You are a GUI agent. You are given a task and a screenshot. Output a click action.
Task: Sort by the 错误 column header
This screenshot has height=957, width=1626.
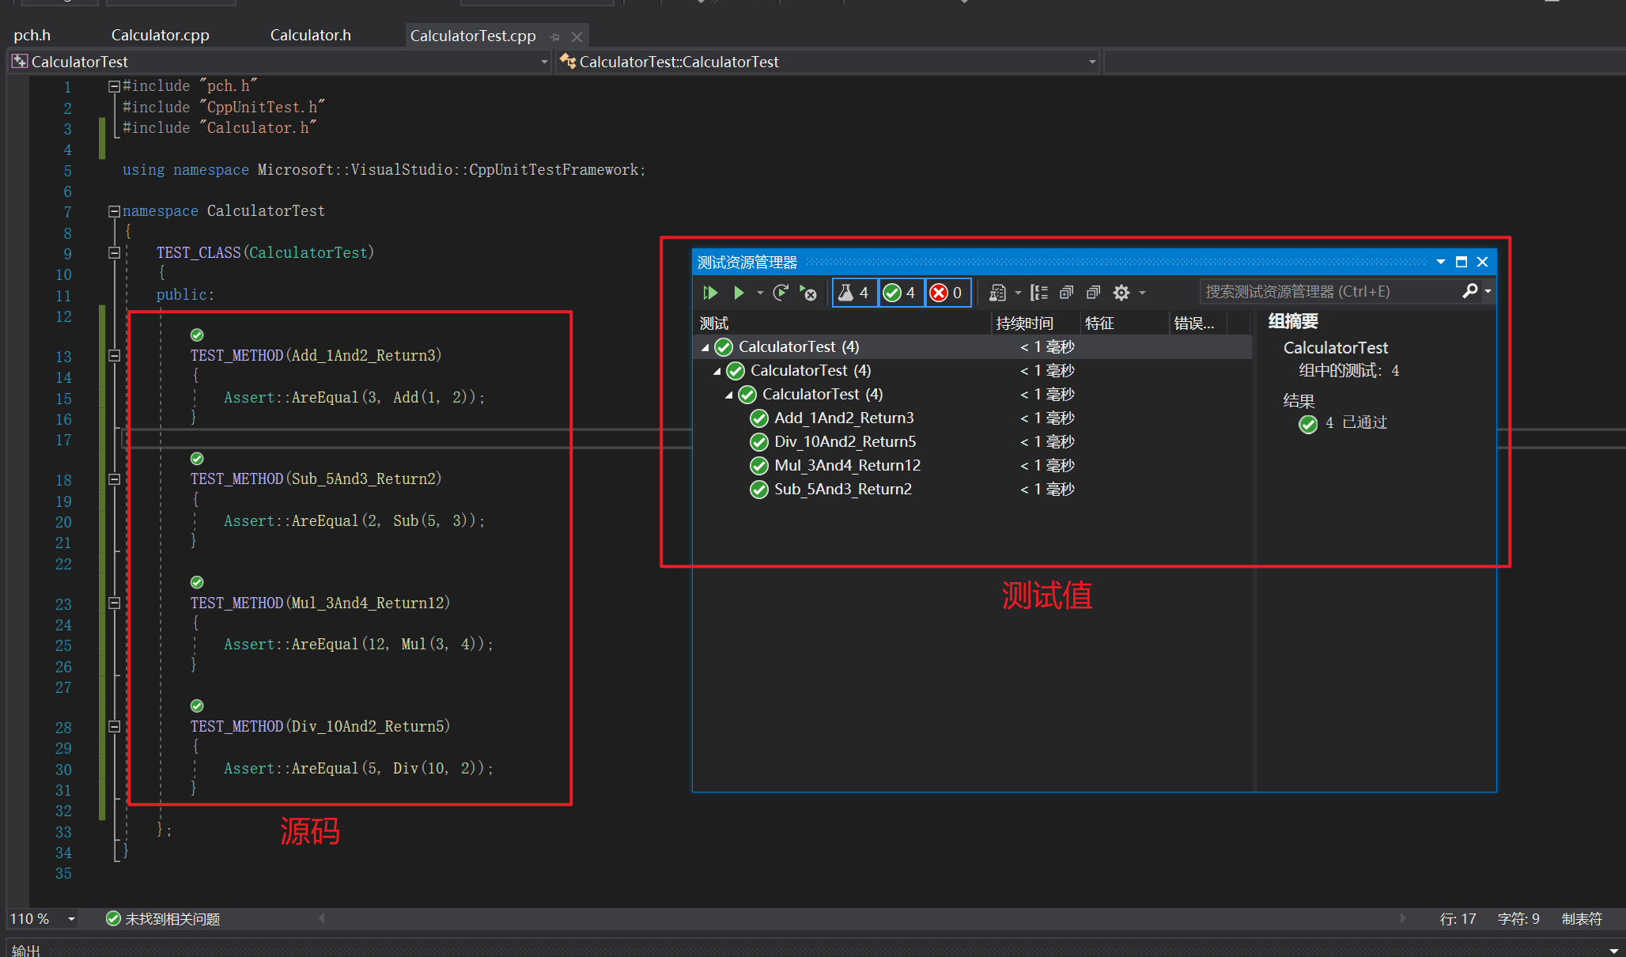[1198, 323]
